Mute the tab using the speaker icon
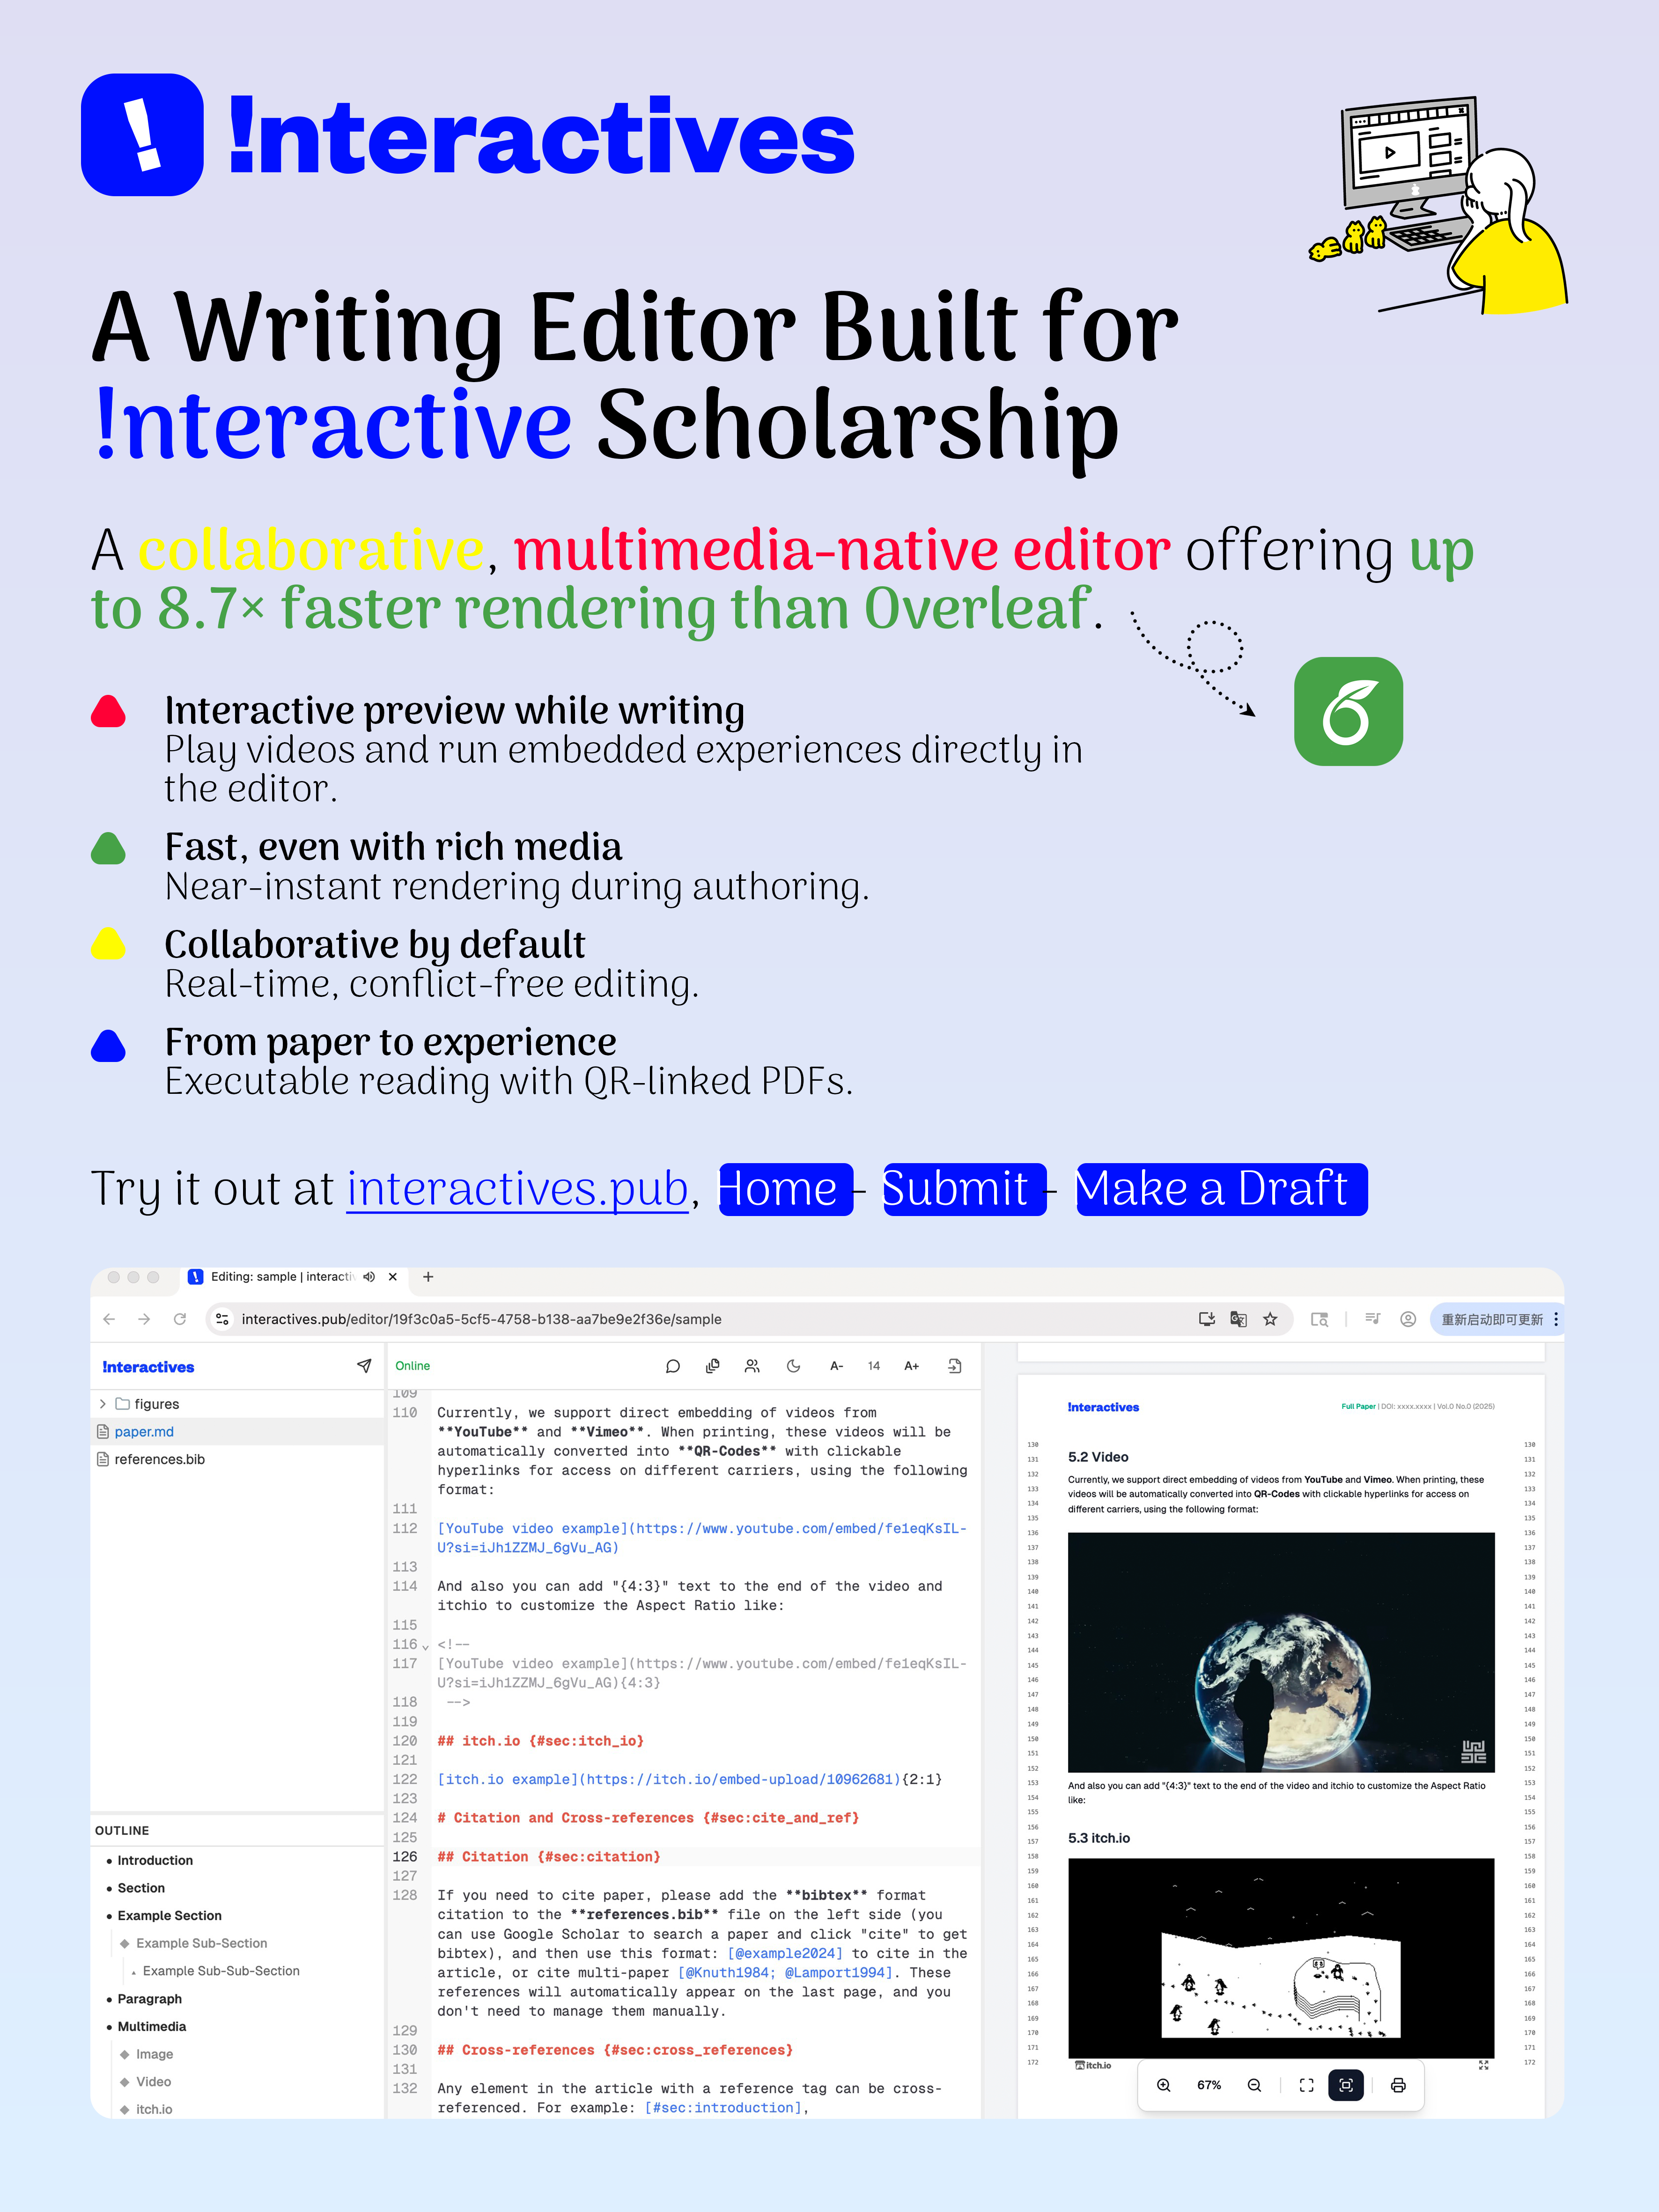1659x2212 pixels. [369, 1277]
